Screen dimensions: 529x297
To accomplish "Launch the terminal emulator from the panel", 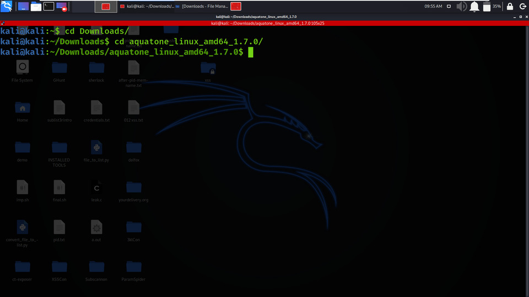I will (48, 6).
